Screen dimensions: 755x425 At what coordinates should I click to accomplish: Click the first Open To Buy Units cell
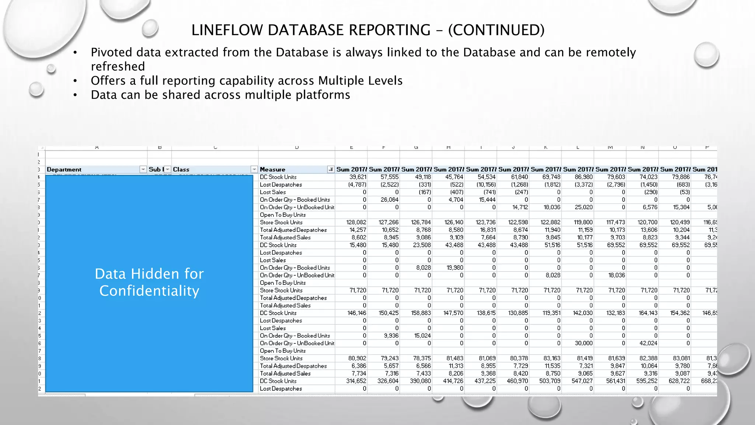[283, 215]
